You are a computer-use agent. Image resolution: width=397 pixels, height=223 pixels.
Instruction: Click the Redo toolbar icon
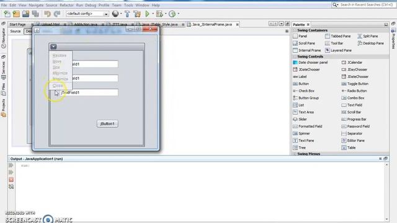[x=57, y=14]
